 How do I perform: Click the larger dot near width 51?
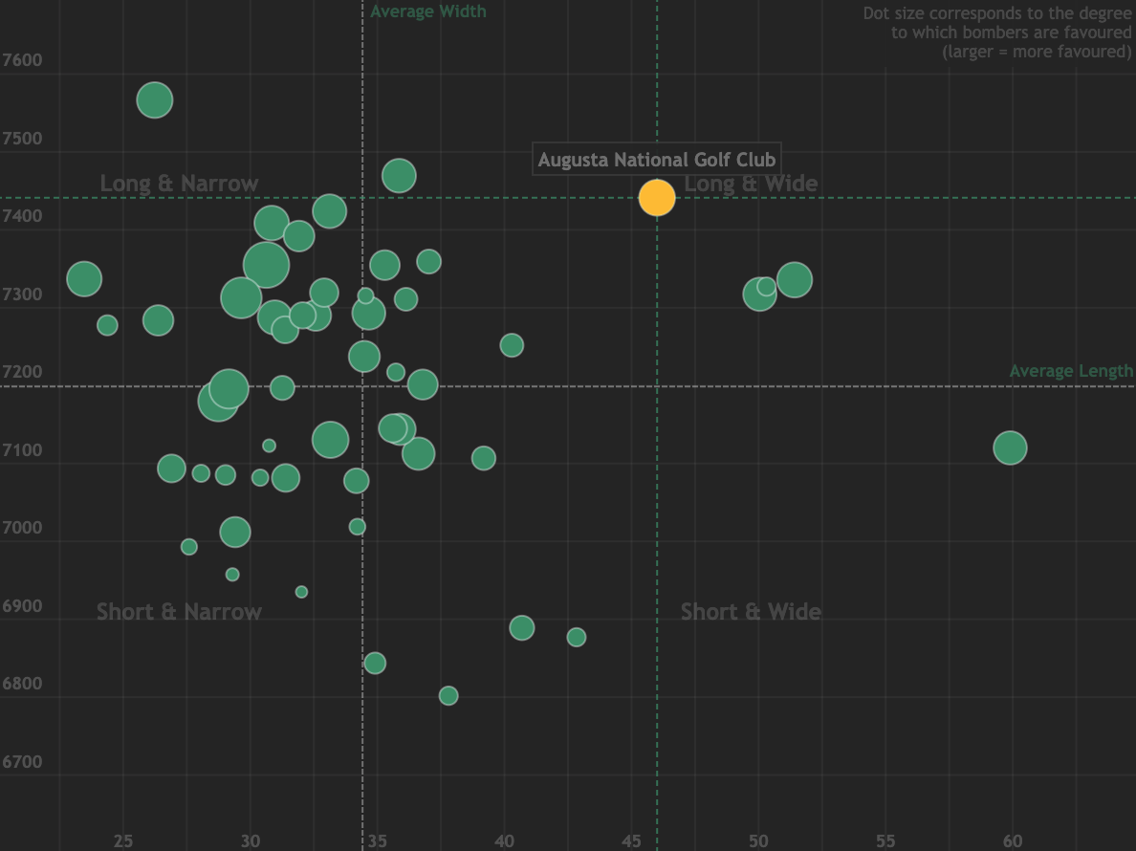[795, 280]
